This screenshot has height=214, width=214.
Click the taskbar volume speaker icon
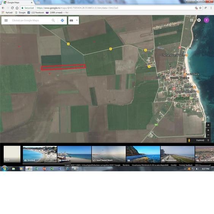click(197, 169)
